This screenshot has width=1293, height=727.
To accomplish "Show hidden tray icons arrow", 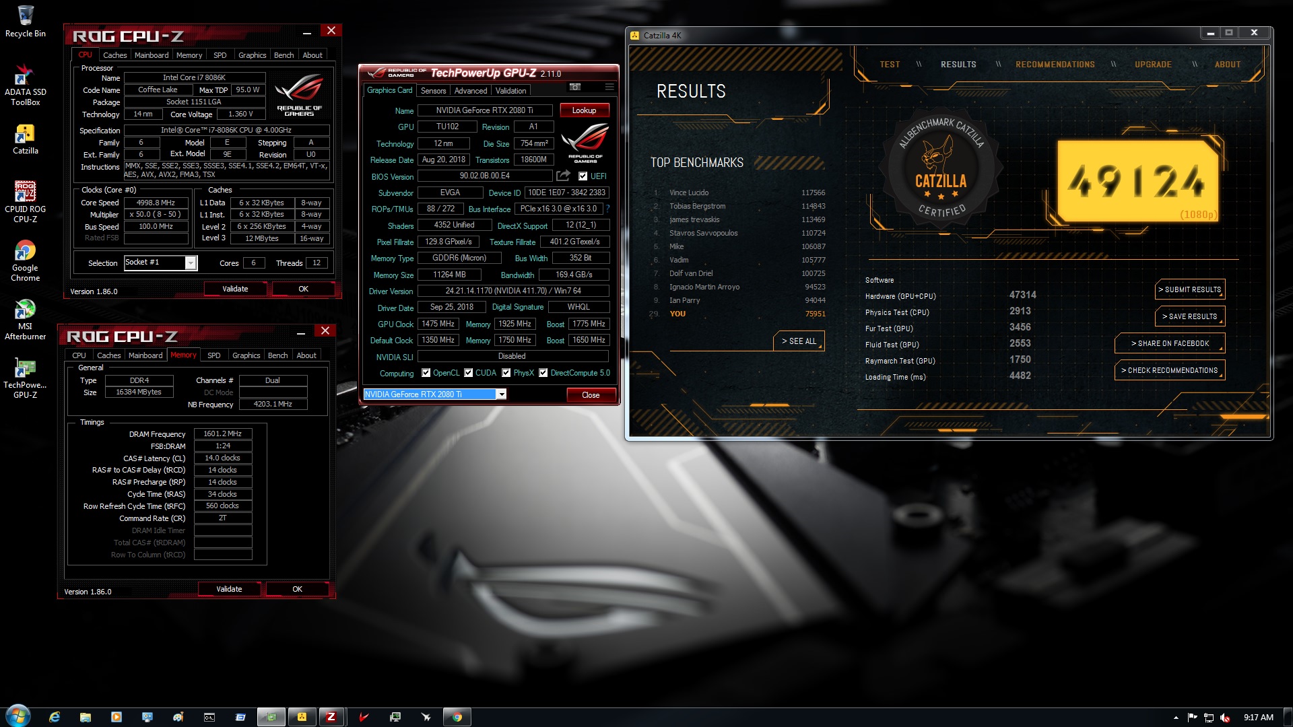I will point(1176,718).
